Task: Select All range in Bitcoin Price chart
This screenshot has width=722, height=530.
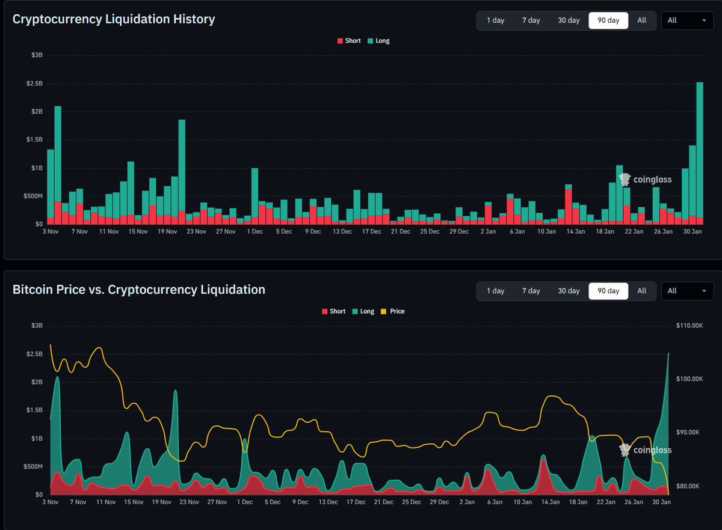Action: point(642,291)
